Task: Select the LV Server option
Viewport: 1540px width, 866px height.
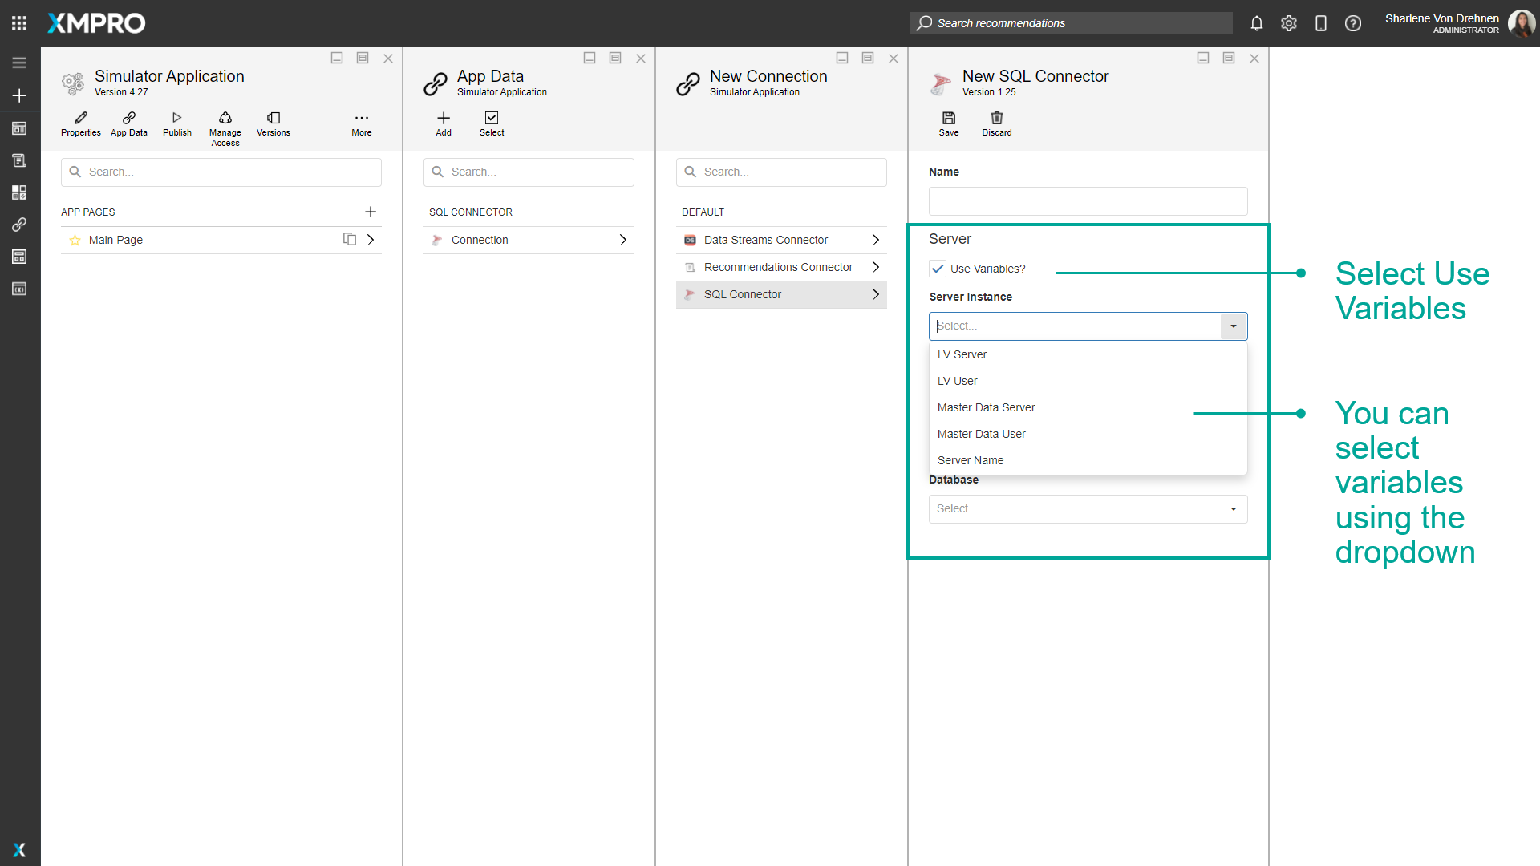Action: [x=962, y=354]
